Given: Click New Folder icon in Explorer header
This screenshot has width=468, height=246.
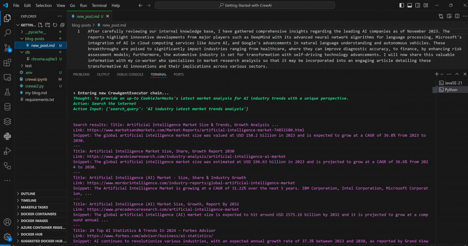Looking at the screenshot, I should tap(48, 25).
